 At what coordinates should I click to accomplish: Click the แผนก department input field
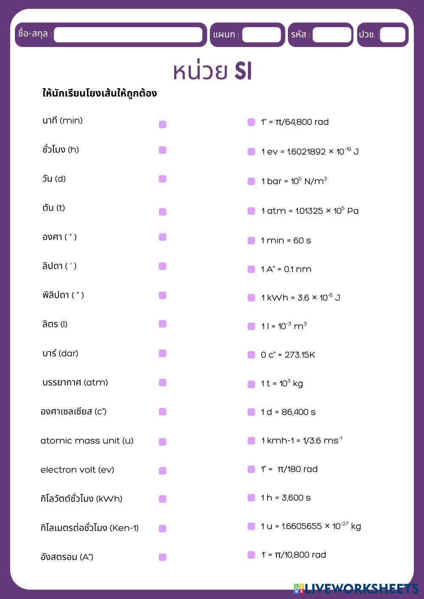261,35
